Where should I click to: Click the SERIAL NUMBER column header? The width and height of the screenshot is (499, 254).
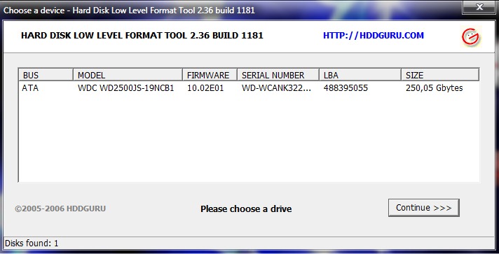pyautogui.click(x=278, y=75)
